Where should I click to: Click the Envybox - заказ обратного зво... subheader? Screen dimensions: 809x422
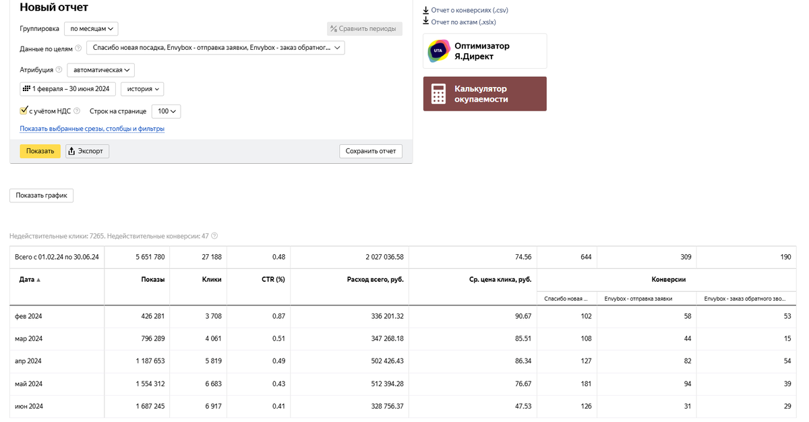tap(745, 298)
